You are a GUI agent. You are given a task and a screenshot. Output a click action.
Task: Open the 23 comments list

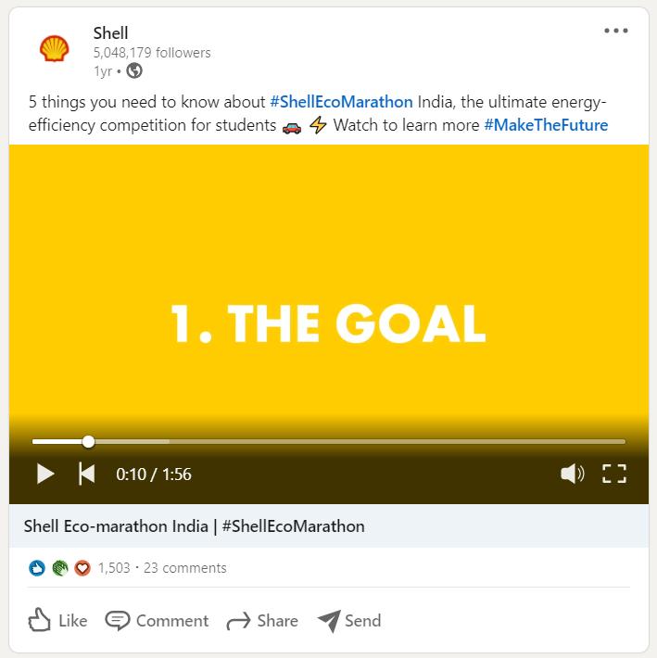point(184,568)
